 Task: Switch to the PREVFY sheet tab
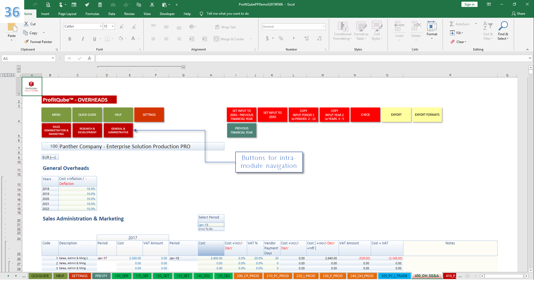[101, 276]
